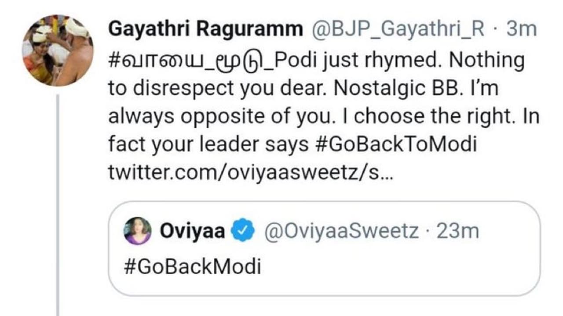The height and width of the screenshot is (316, 563).
Task: Click the Gayathri Raguramm display name
Action: click(x=205, y=29)
